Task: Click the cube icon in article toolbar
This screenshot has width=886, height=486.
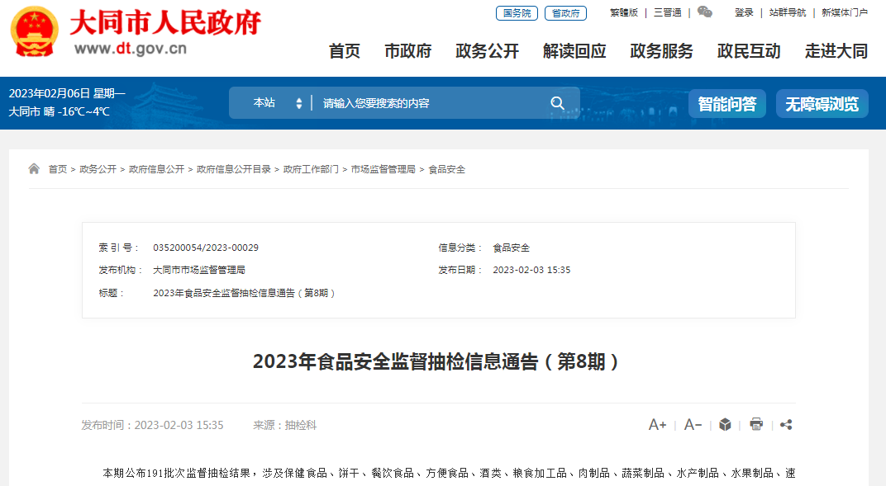Action: click(725, 425)
